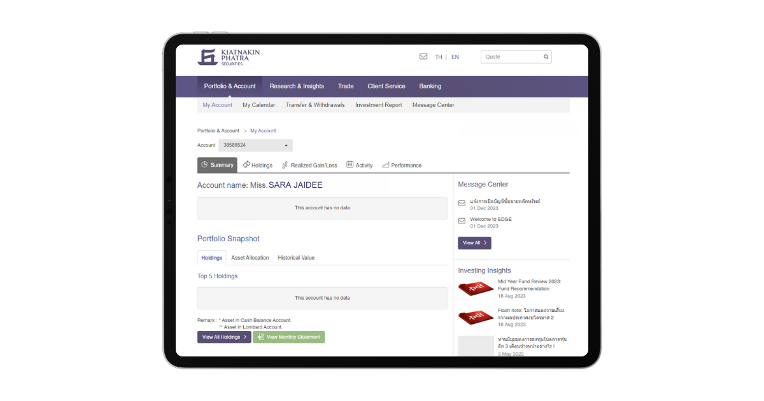764x401 pixels.
Task: Click the magnifier search icon in Quote box
Action: [x=546, y=57]
